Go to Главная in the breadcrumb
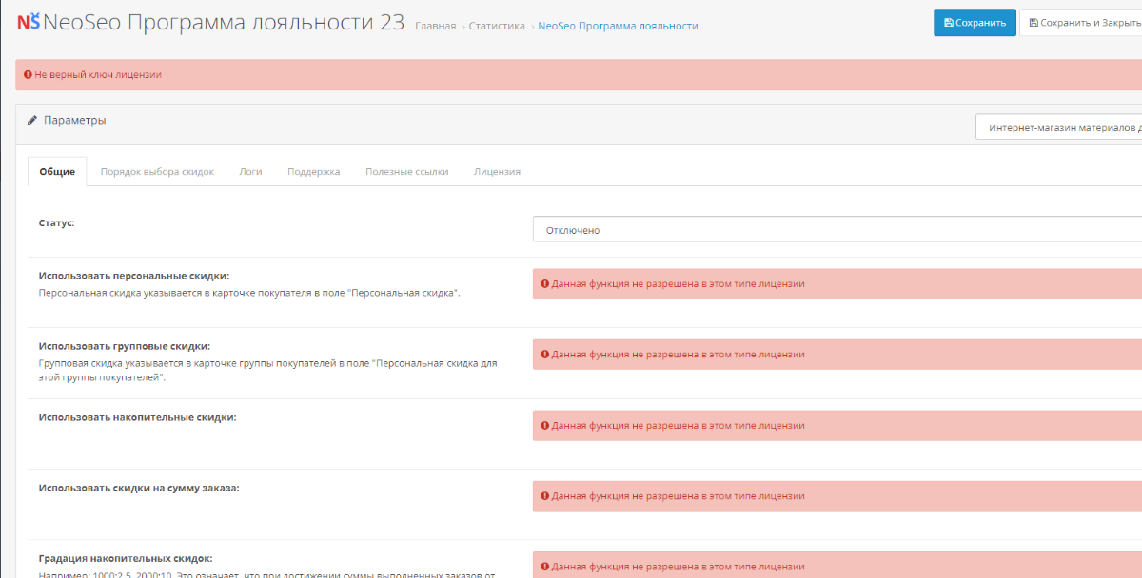The width and height of the screenshot is (1142, 578). point(436,26)
